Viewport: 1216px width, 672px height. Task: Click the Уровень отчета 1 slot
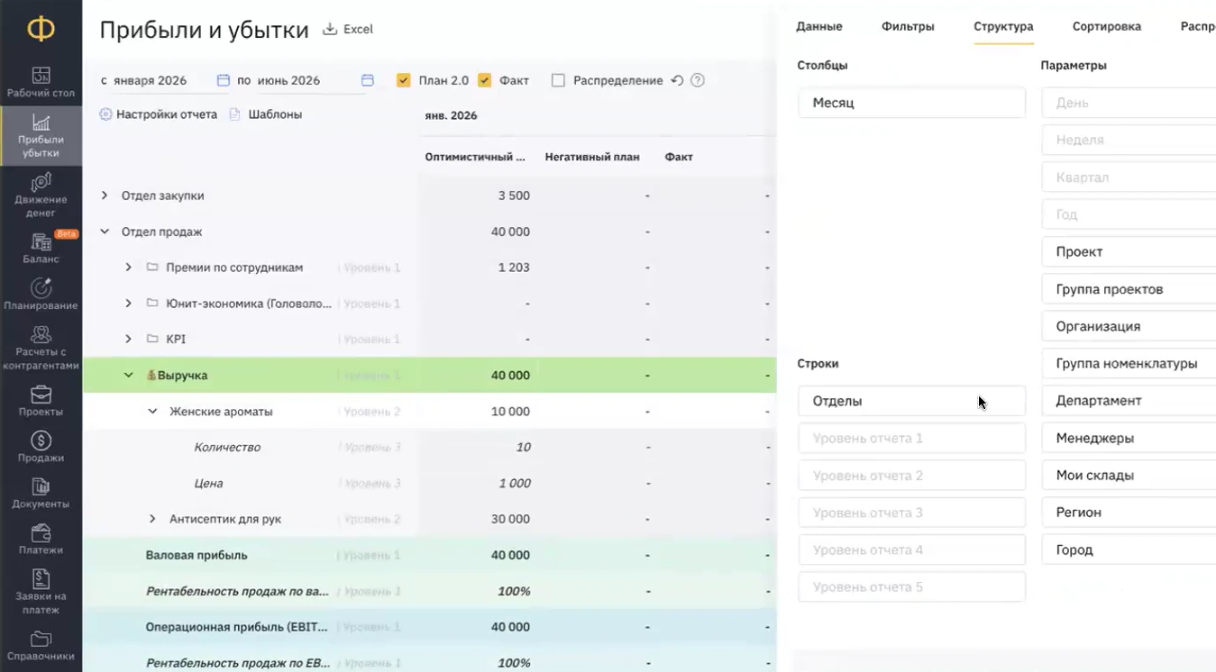tap(911, 439)
